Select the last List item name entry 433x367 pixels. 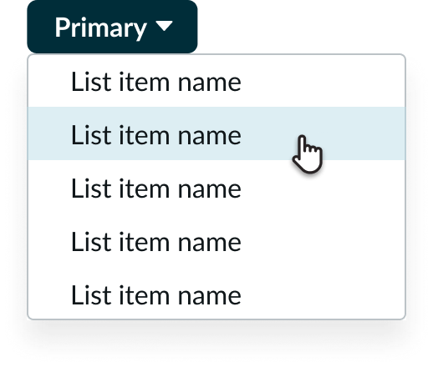click(216, 293)
